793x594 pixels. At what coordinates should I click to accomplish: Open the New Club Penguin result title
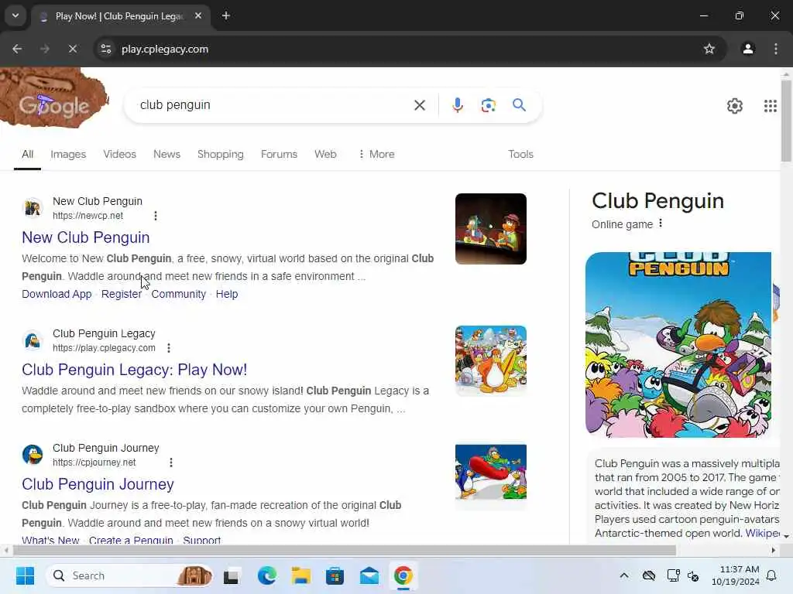click(x=85, y=237)
